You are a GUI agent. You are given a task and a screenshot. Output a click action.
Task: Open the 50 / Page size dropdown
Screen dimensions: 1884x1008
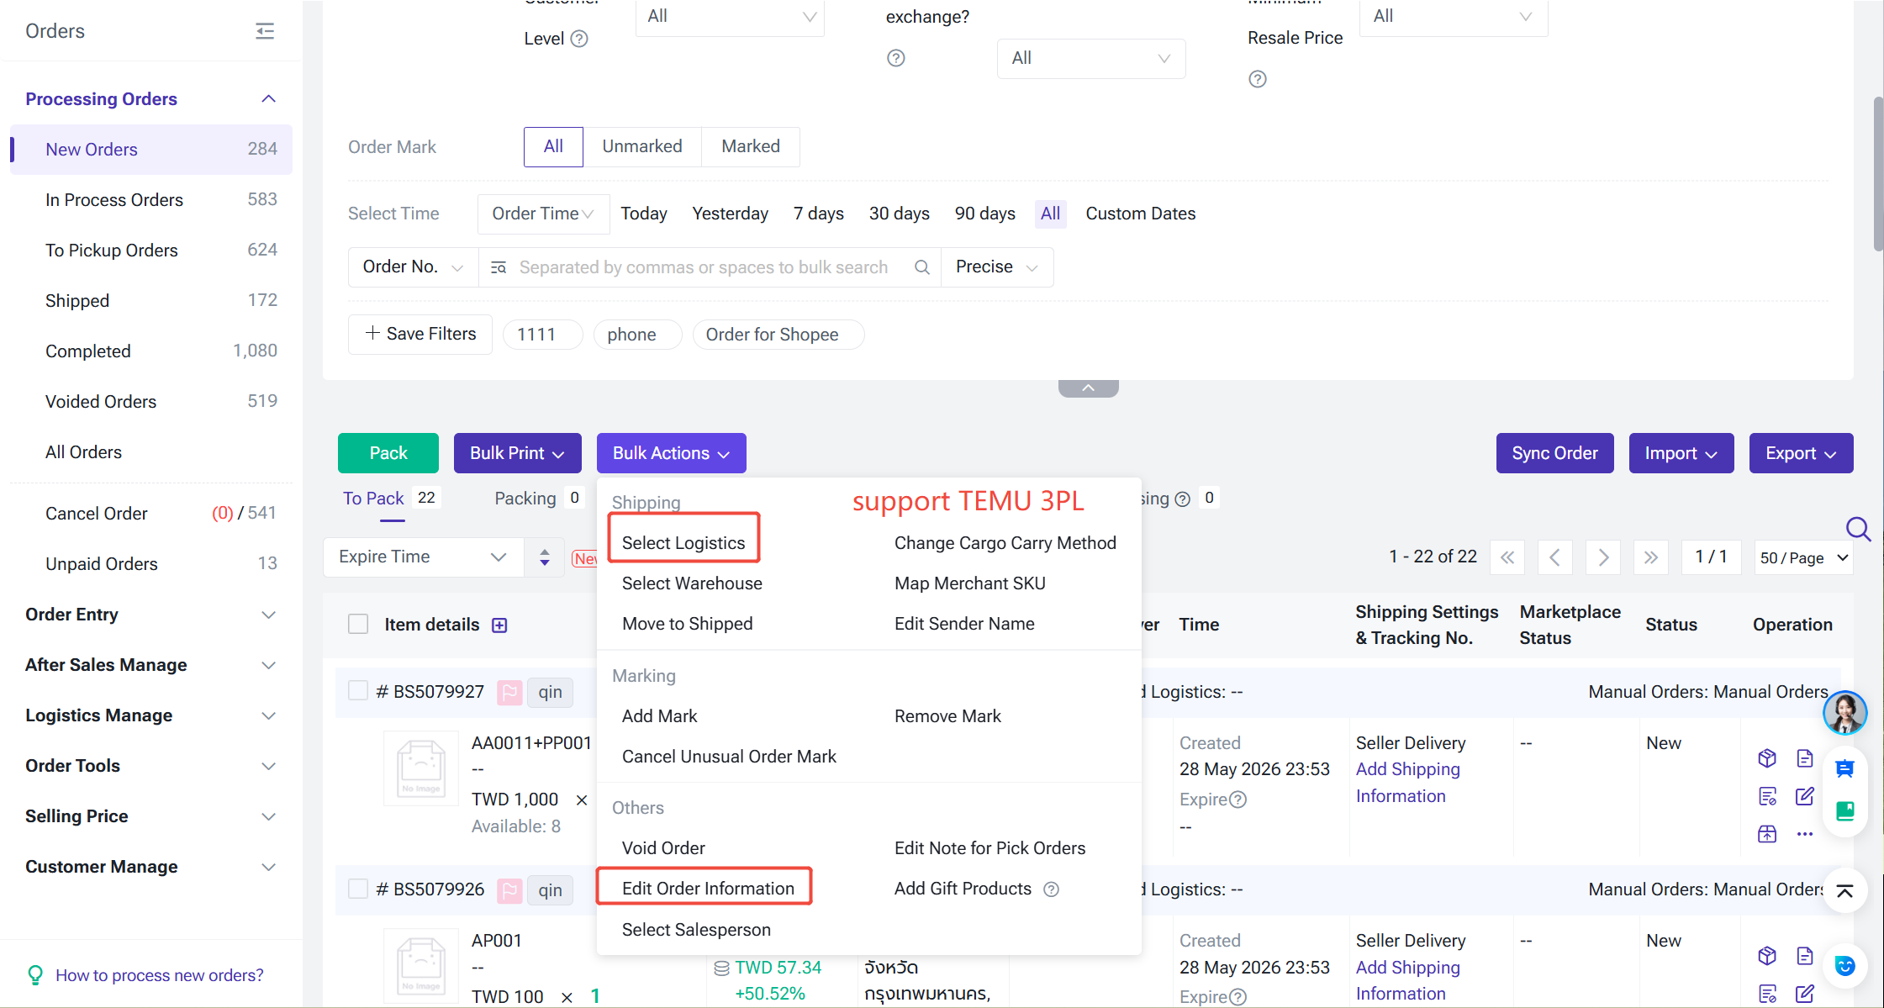click(1803, 557)
